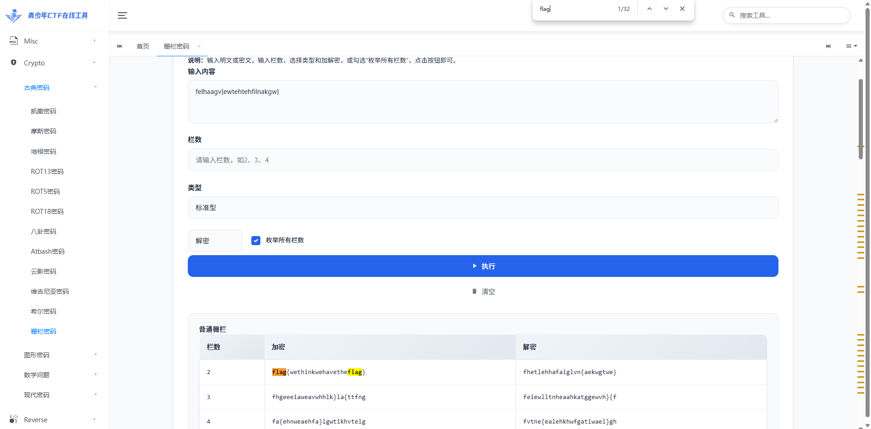The image size is (871, 429).
Task: Switch to the 首页 tab
Action: click(x=143, y=46)
